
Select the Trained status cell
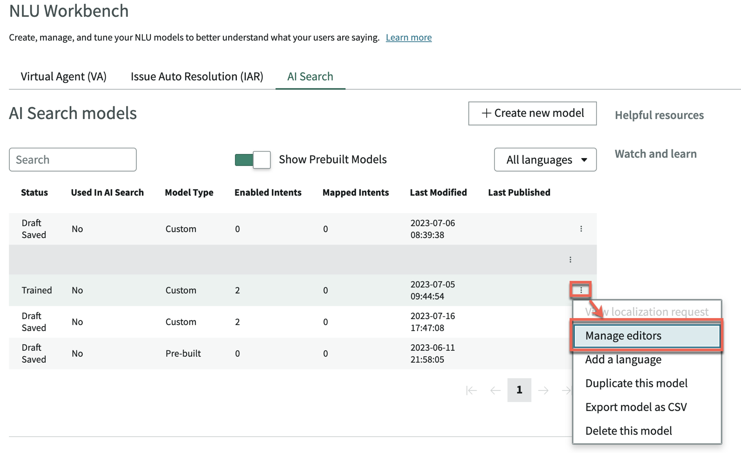[37, 290]
